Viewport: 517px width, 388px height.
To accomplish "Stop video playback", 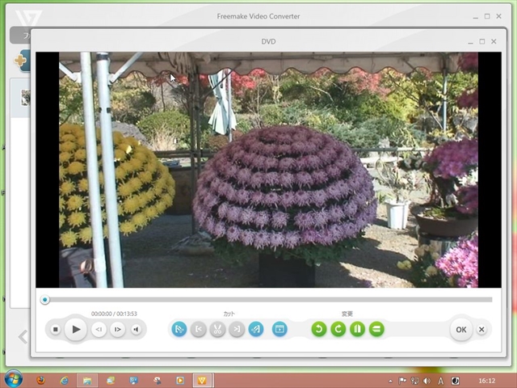I will (x=55, y=329).
